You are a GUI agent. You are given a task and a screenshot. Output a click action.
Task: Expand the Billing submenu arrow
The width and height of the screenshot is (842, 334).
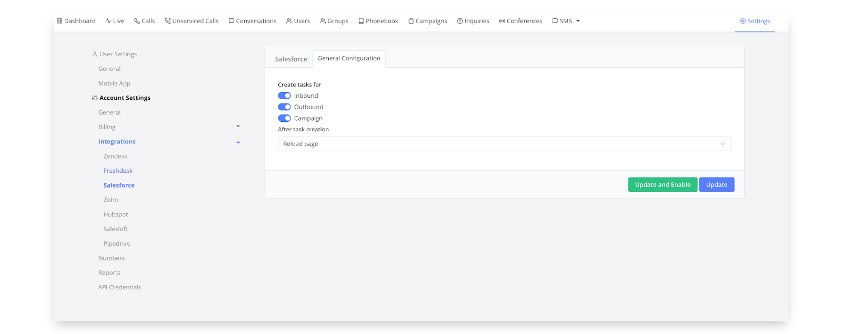(238, 127)
